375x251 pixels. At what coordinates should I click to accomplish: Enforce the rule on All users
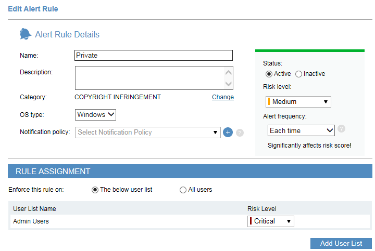183,190
